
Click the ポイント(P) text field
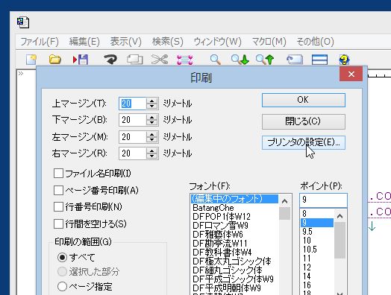(x=323, y=200)
